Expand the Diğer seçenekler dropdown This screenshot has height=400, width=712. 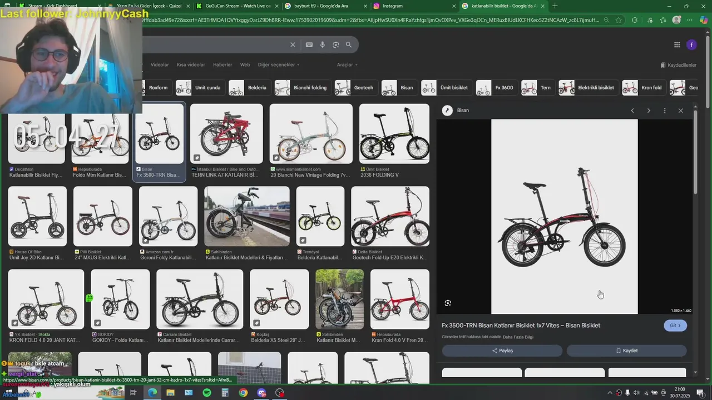click(279, 65)
